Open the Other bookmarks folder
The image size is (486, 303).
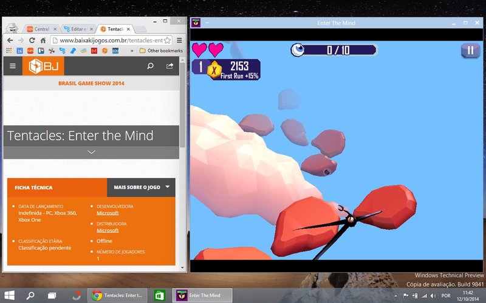(161, 51)
